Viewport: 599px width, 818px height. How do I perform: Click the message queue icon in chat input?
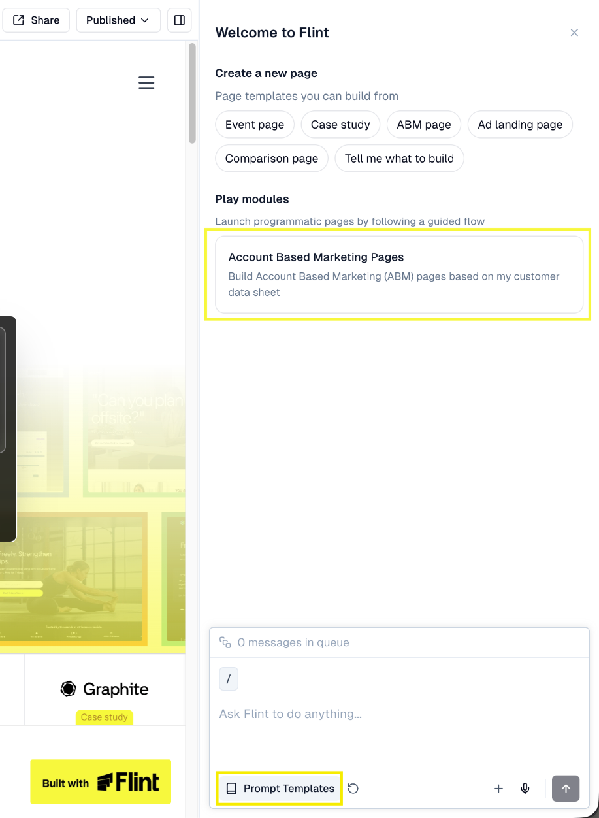(x=225, y=642)
